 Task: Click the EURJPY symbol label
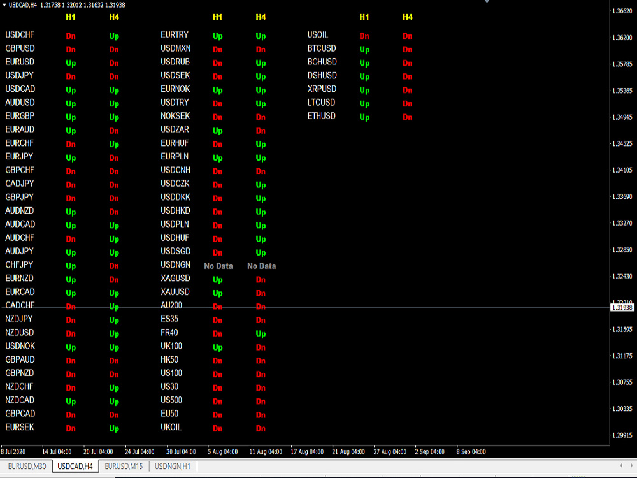pyautogui.click(x=19, y=157)
